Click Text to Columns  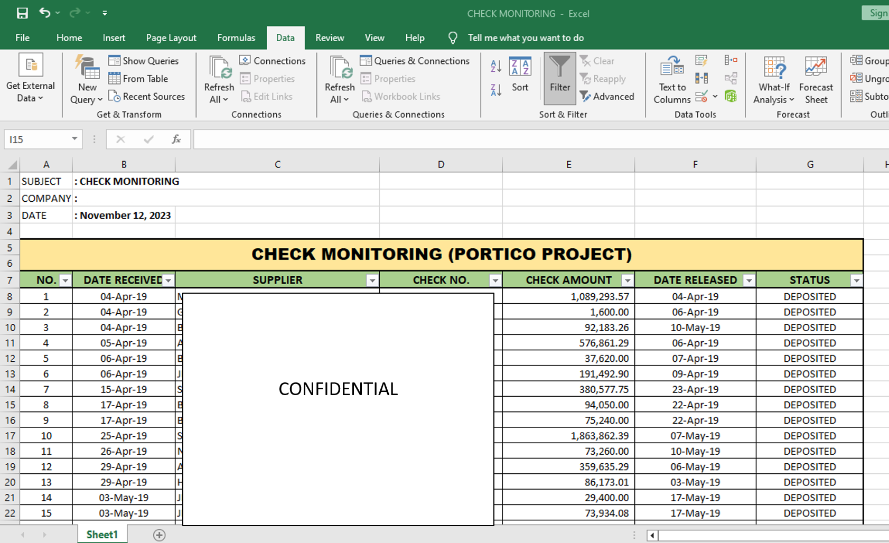click(x=672, y=79)
